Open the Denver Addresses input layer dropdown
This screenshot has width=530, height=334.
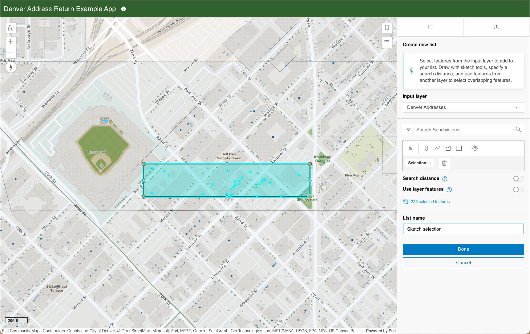click(x=463, y=107)
